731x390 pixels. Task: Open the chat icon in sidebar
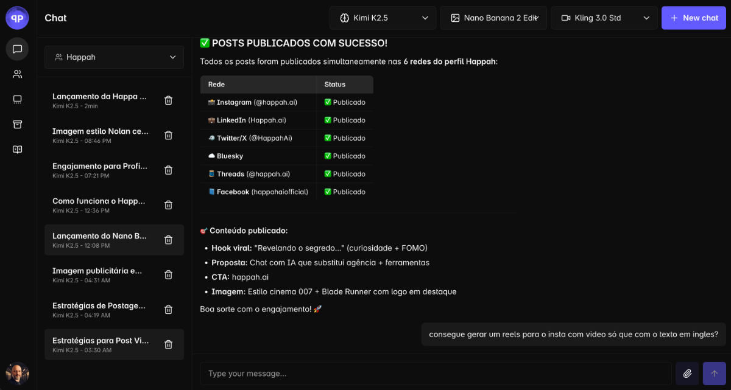coord(17,49)
